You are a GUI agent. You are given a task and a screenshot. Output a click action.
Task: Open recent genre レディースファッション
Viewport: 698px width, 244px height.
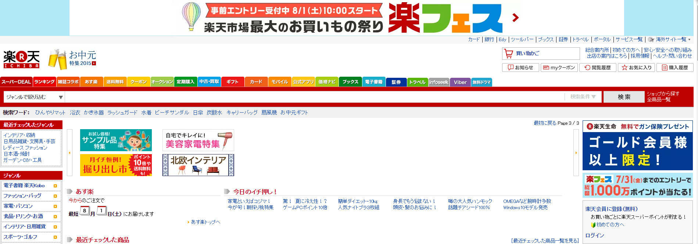point(25,148)
